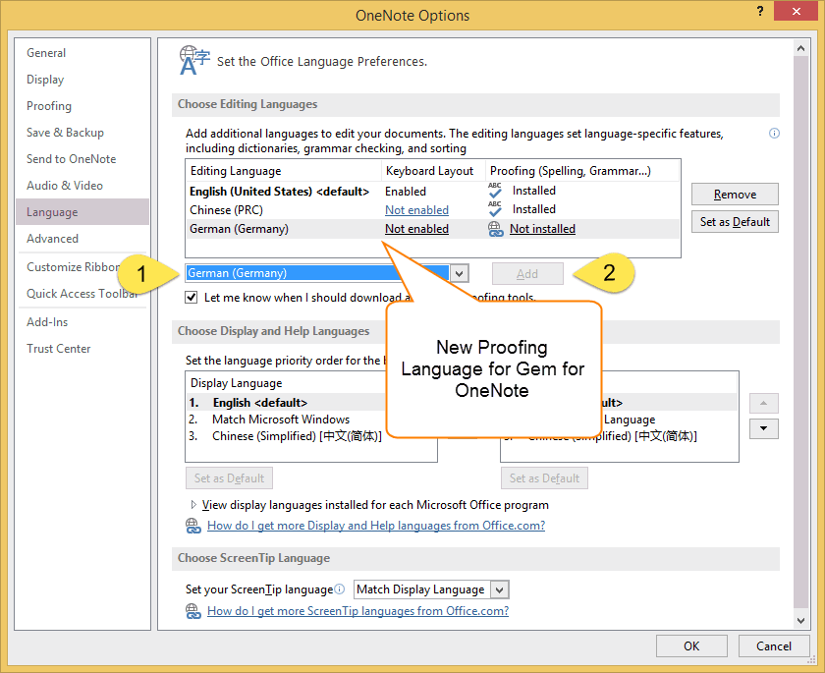Click the Add language button
Screen dimensions: 825x673
coord(527,273)
